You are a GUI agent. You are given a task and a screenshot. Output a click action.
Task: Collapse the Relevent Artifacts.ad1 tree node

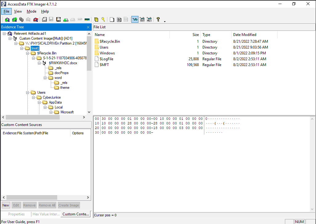(x=4, y=33)
